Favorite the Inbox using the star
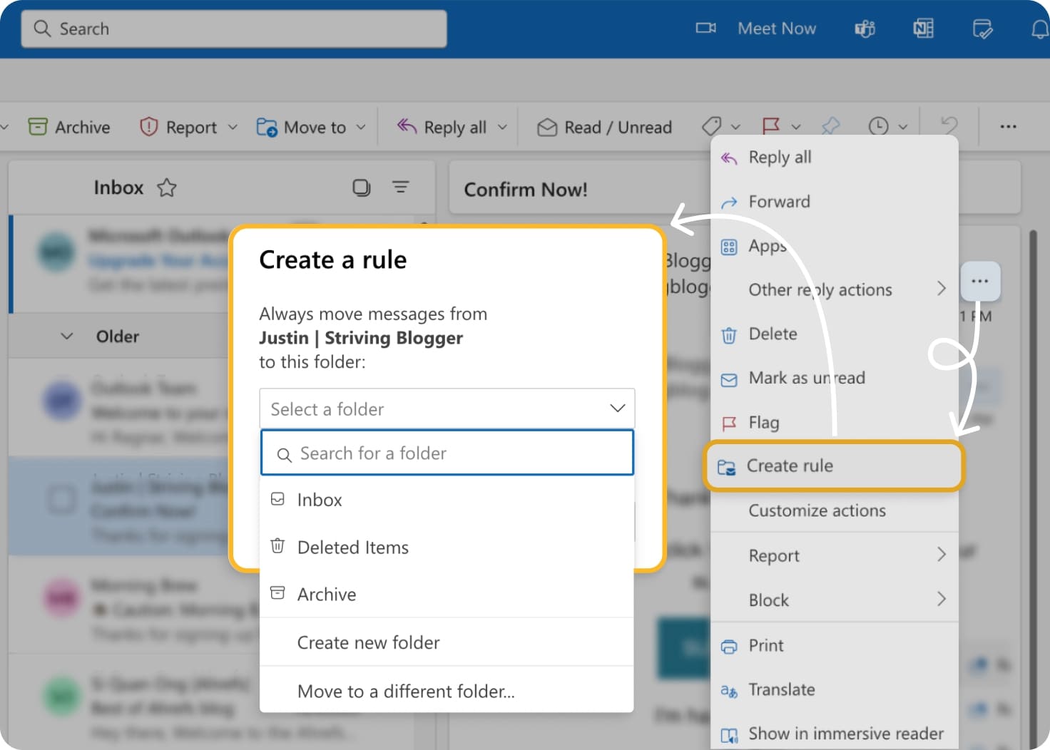 click(167, 187)
